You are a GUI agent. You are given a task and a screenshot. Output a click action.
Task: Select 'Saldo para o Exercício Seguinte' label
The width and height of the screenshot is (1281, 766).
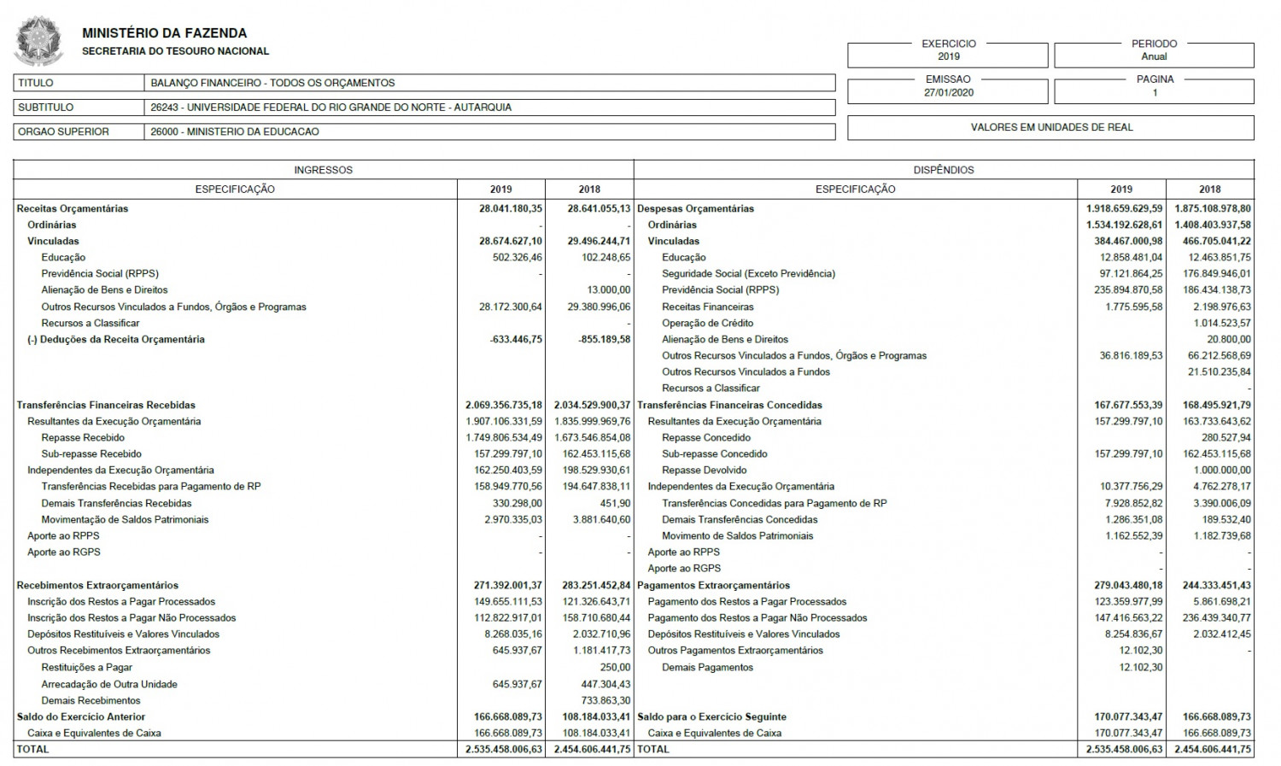(712, 717)
